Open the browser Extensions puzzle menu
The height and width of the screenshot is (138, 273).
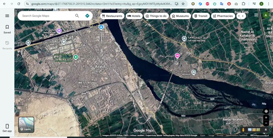(244, 4)
